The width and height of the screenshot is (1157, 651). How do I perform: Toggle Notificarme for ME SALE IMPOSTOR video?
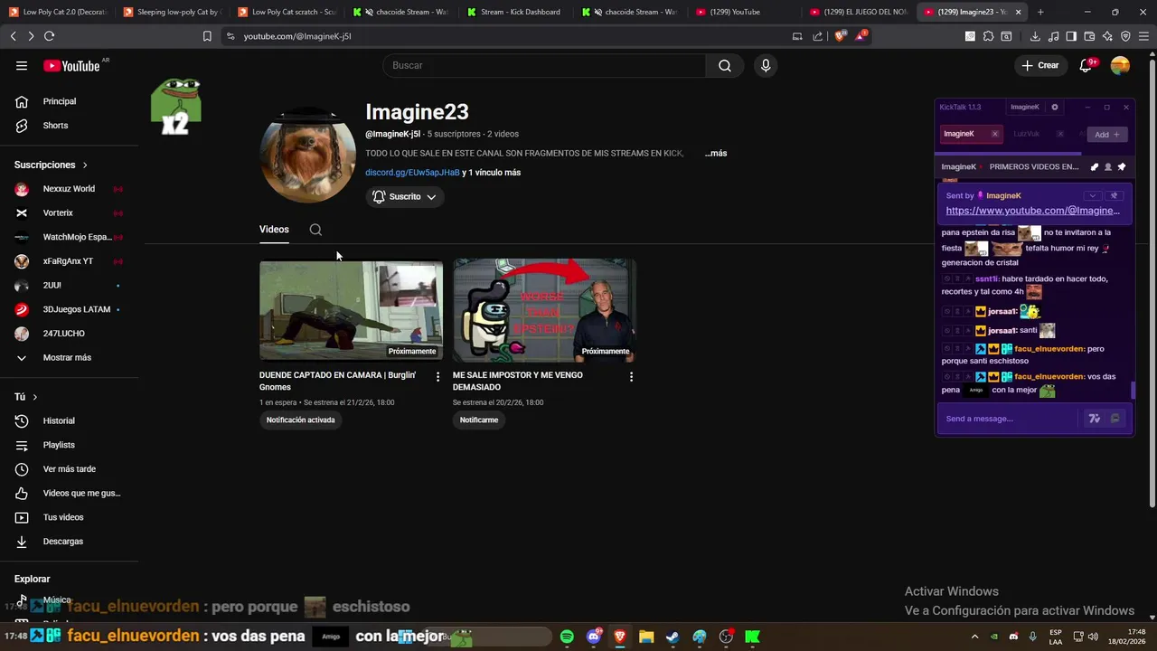(x=479, y=420)
